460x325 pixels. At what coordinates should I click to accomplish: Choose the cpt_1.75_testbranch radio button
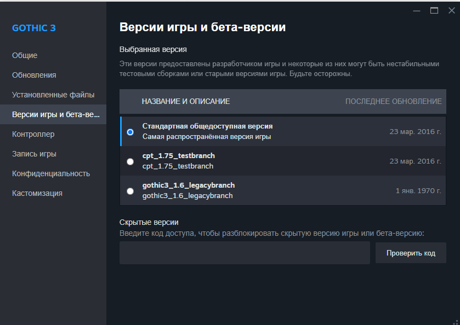pos(130,161)
